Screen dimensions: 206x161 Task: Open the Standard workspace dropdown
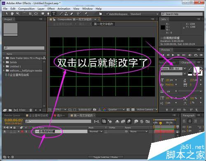click(144, 14)
